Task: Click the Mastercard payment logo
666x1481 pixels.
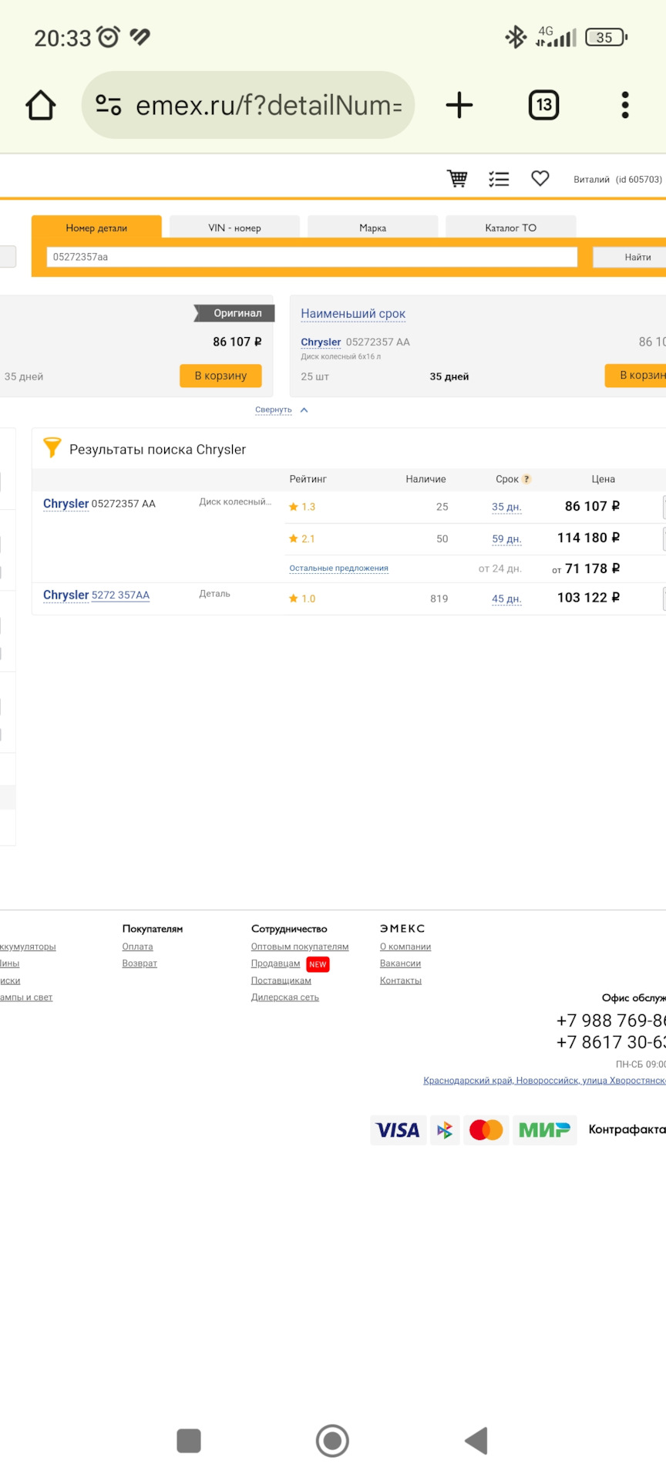Action: (x=486, y=1130)
